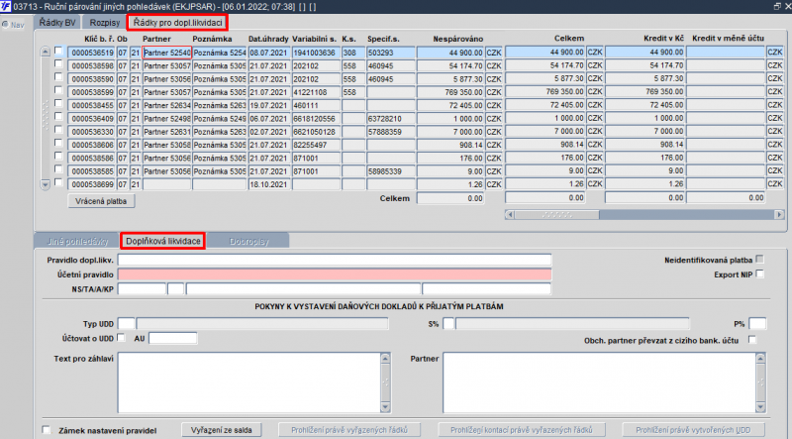This screenshot has height=439, width=792.
Task: Click horizontal scrollbar left arrow
Action: click(510, 214)
